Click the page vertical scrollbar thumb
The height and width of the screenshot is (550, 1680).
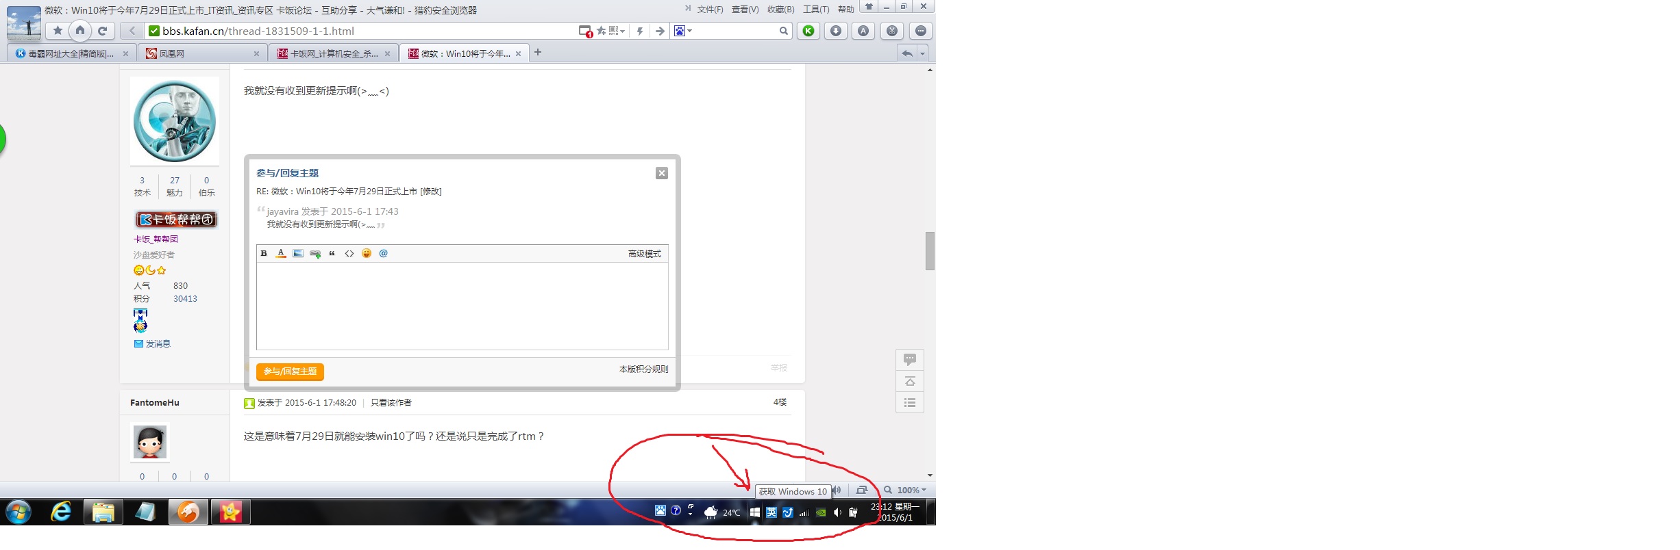930,251
